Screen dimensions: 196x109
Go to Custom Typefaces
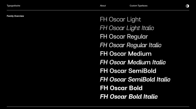(139, 6)
